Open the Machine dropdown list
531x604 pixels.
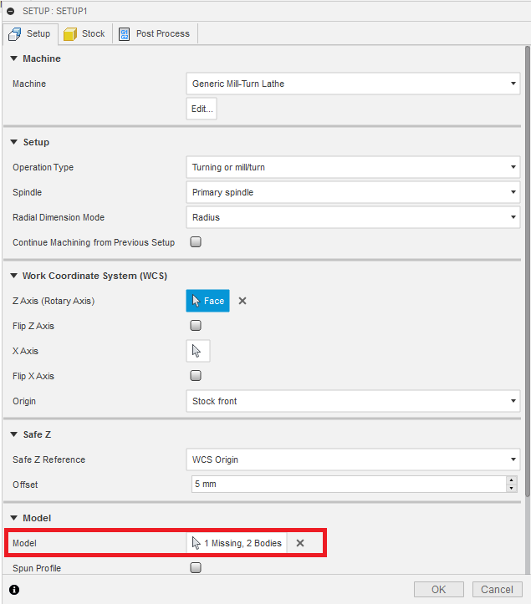coord(352,84)
